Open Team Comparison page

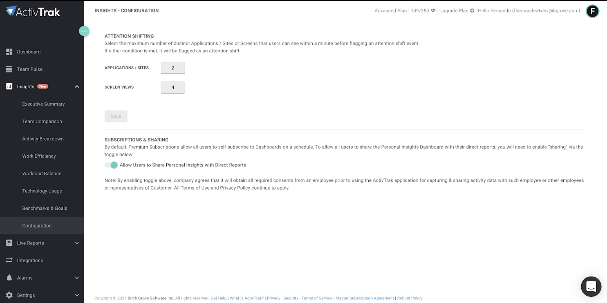[x=42, y=121]
